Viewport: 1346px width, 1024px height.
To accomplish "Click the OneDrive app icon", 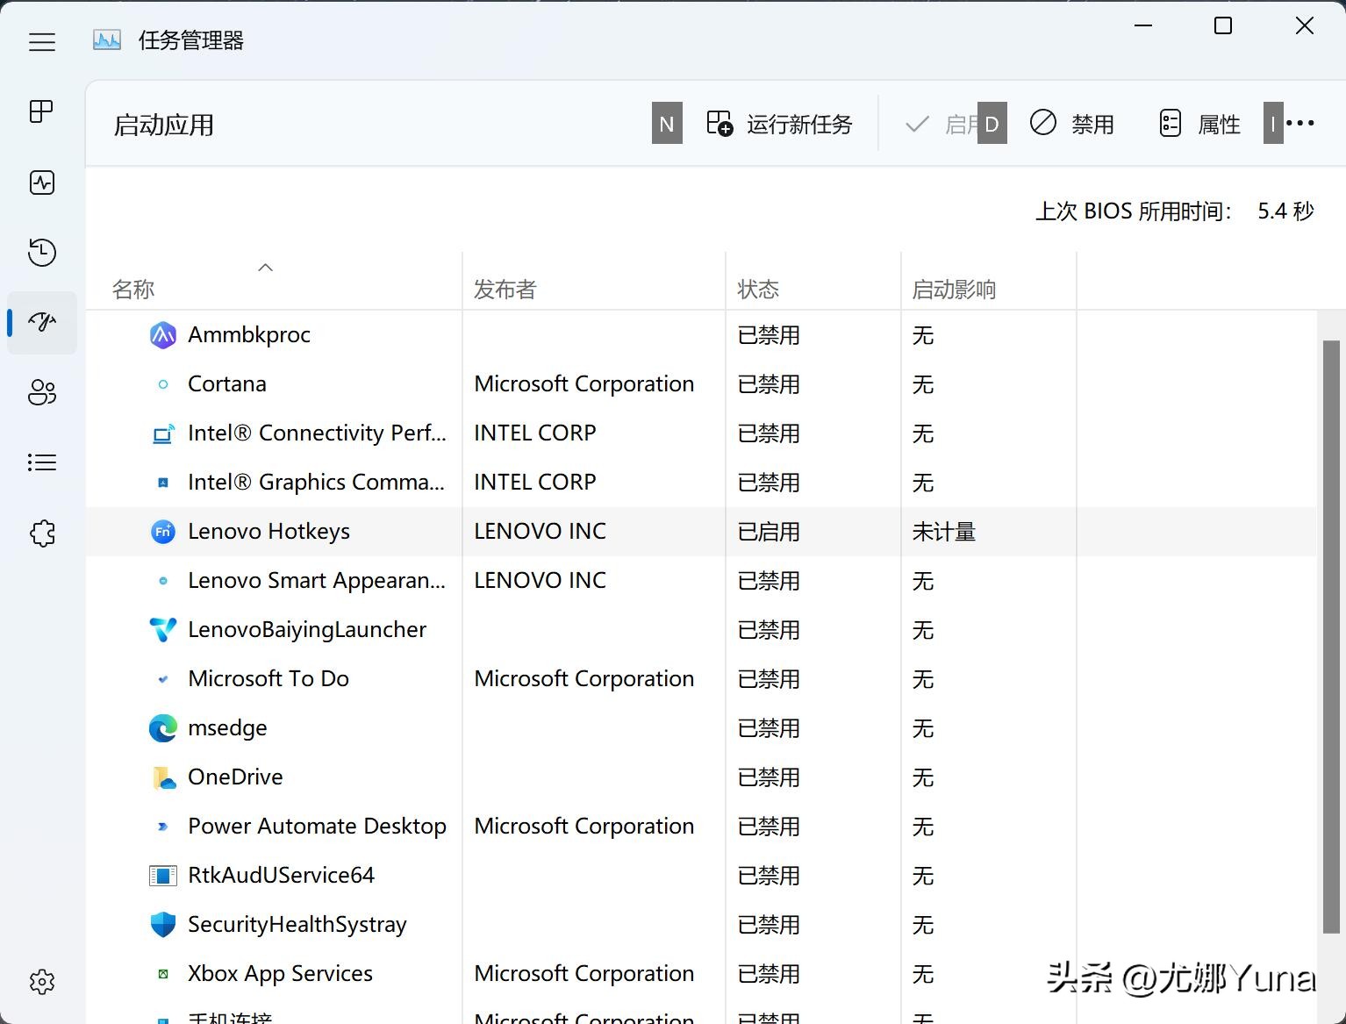I will click(x=162, y=777).
